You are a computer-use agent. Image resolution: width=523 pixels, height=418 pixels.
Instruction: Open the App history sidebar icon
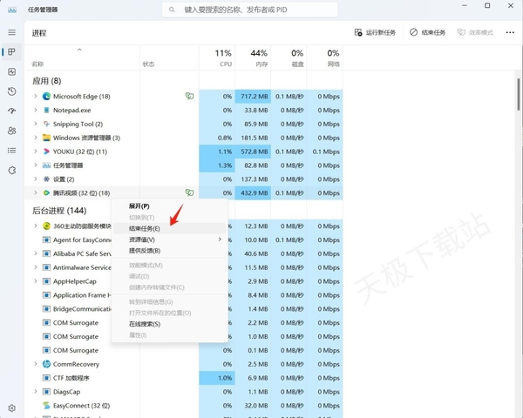pyautogui.click(x=11, y=91)
